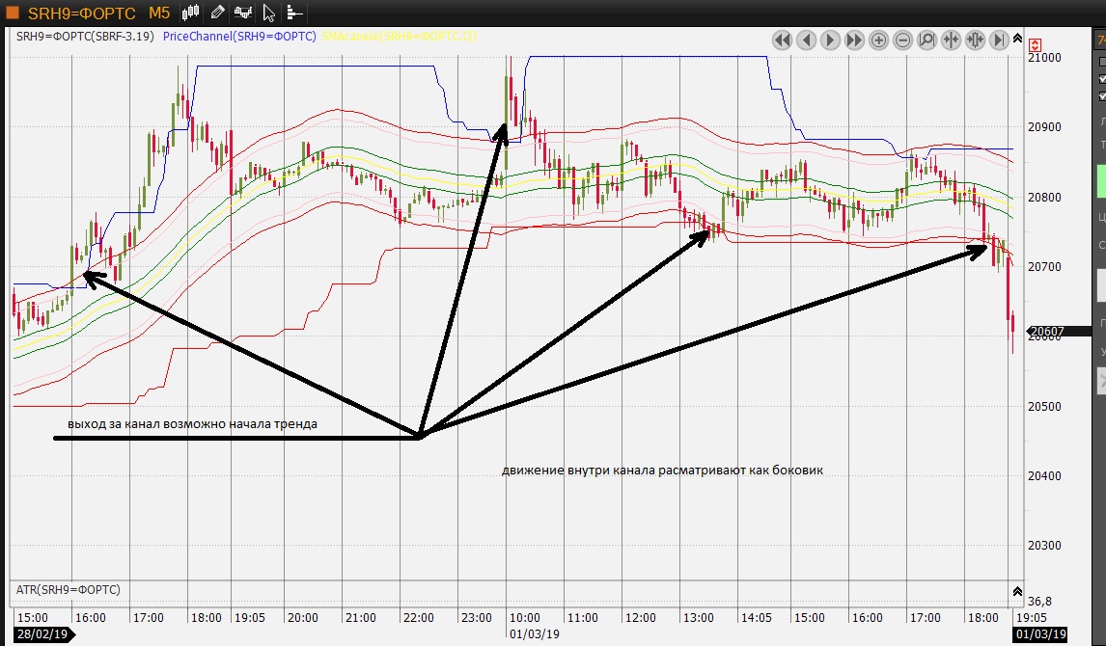Zoom in with the plus button

pos(878,40)
